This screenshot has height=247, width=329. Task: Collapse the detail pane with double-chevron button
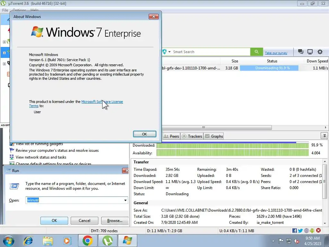pos(325,136)
